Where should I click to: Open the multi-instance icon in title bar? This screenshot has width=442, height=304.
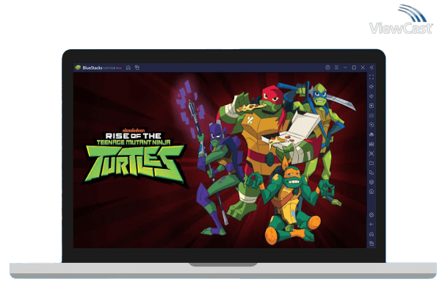click(x=137, y=68)
